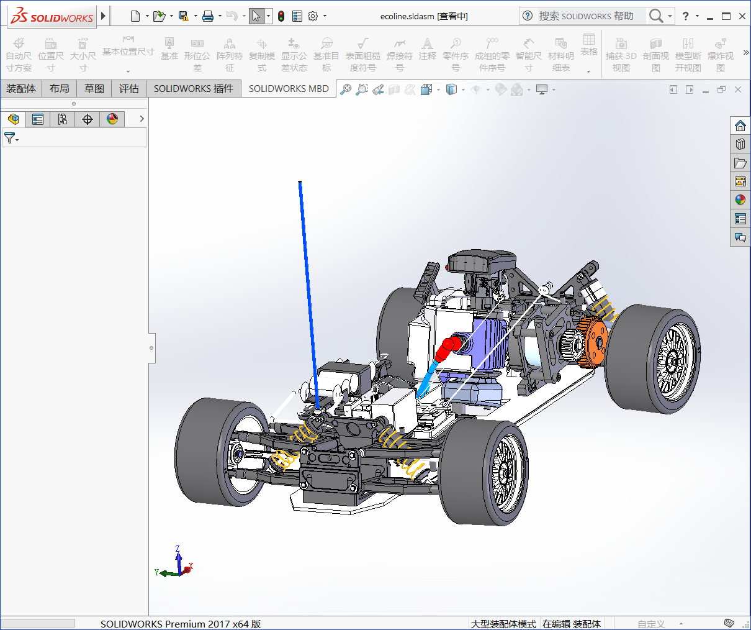Open the DimXpertManager crosshair tab icon
Image resolution: width=751 pixels, height=630 pixels.
pos(88,119)
